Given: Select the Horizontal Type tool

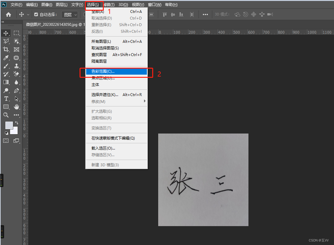Looking at the screenshot, I should (x=6, y=99).
